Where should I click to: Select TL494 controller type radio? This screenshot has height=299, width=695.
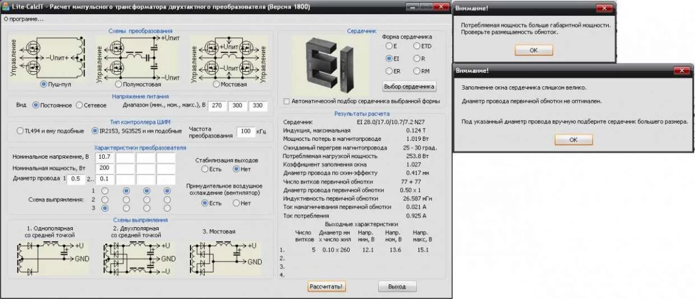21,131
